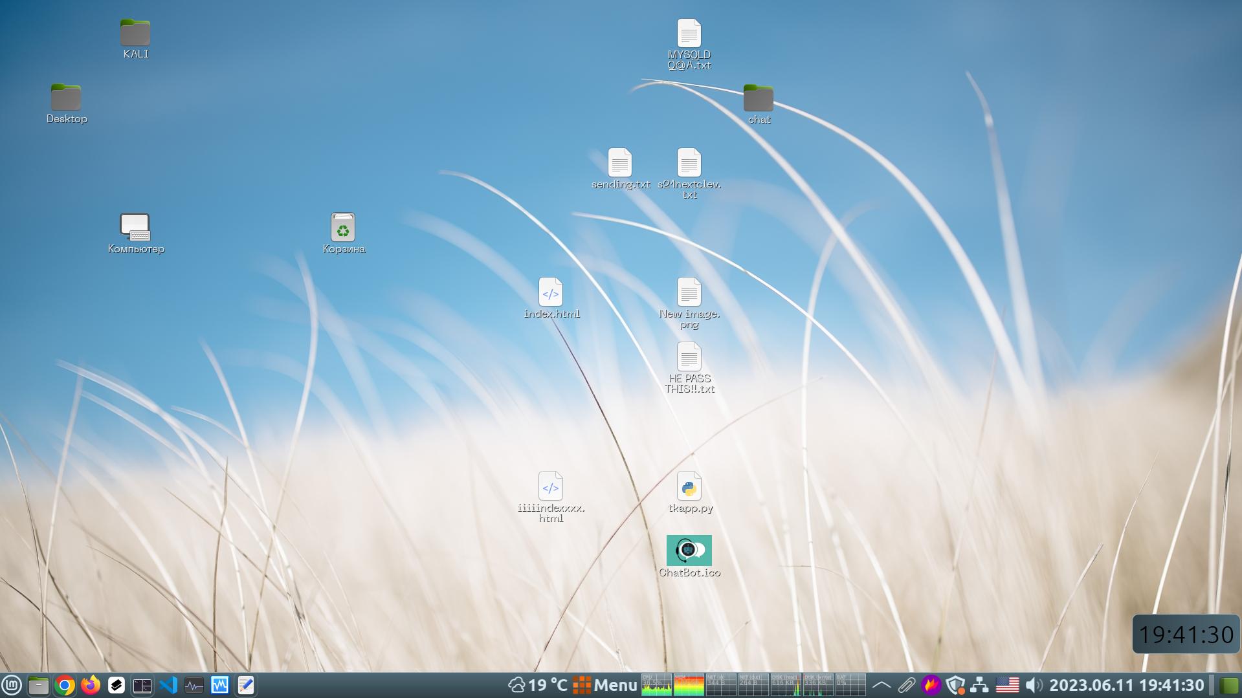
Task: Select the Корзина trash icon
Action: (344, 234)
